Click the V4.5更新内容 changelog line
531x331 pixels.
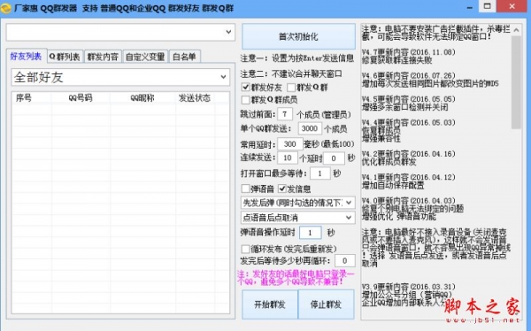408,99
